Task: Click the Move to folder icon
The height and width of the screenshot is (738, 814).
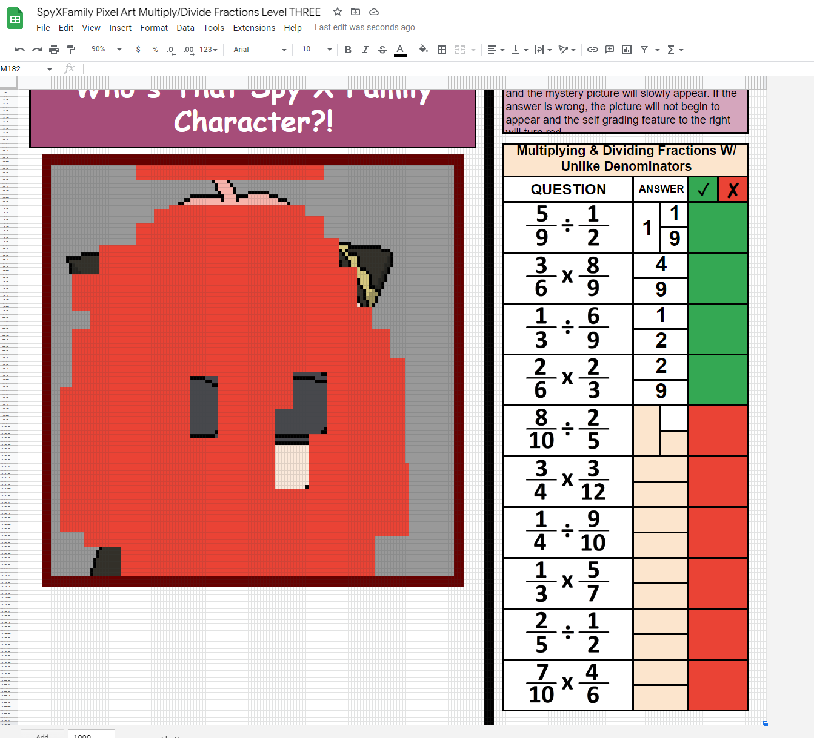Action: [356, 12]
